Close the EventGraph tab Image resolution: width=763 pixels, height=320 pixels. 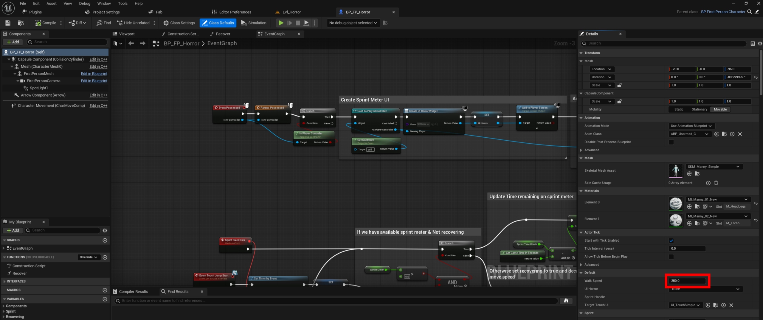click(x=299, y=34)
